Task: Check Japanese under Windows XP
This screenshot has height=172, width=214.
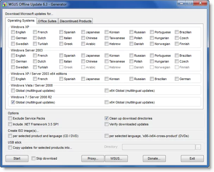Action: pyautogui.click(x=83, y=32)
